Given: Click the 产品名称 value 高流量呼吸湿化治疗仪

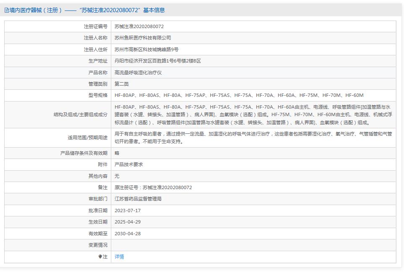Looking at the screenshot, I should pos(140,72).
